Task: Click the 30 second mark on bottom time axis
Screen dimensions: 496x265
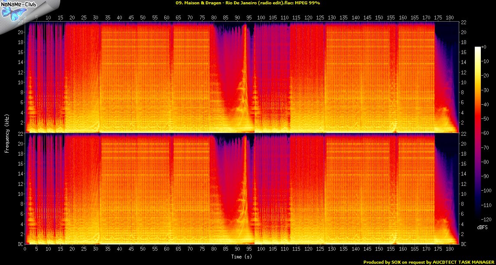Action: click(95, 250)
